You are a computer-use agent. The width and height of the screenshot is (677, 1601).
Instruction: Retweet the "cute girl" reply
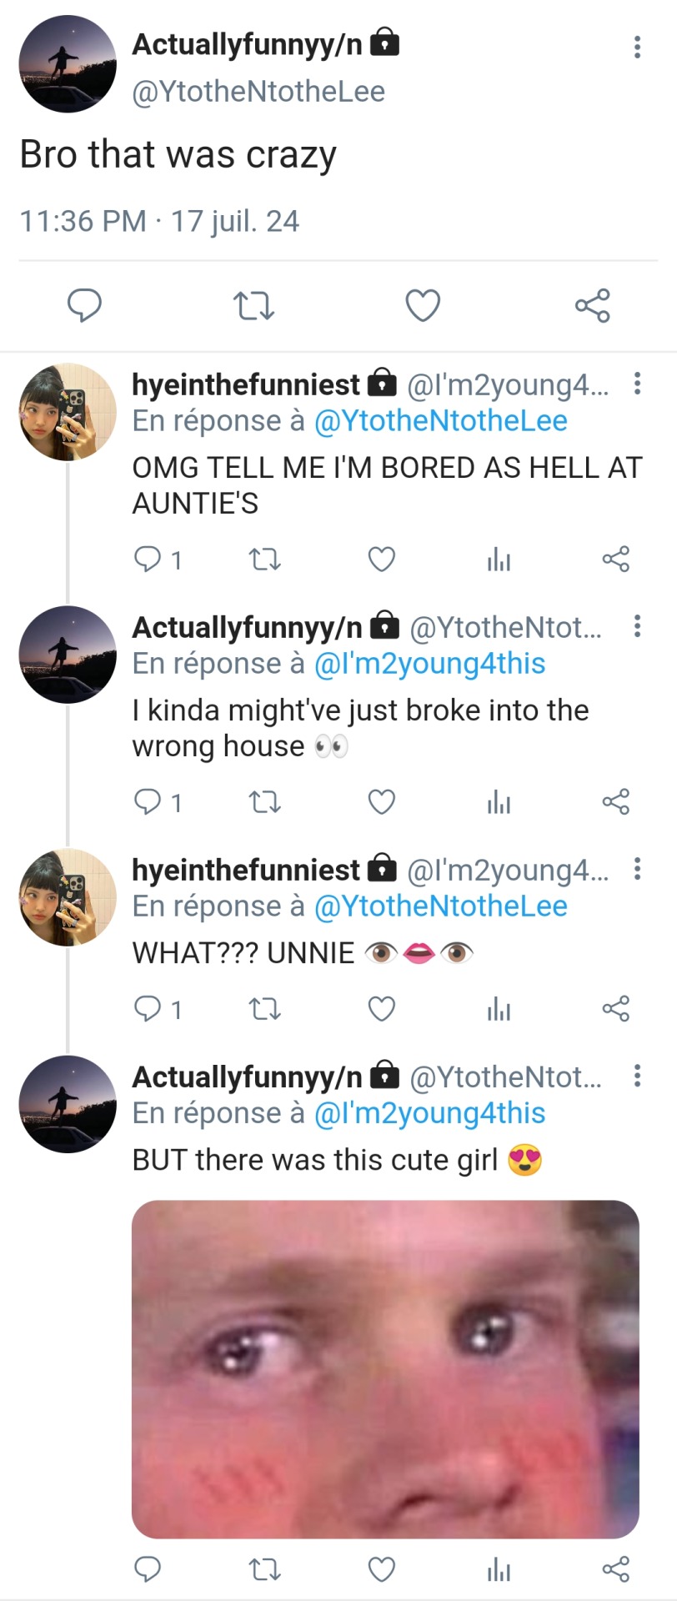point(265,1570)
